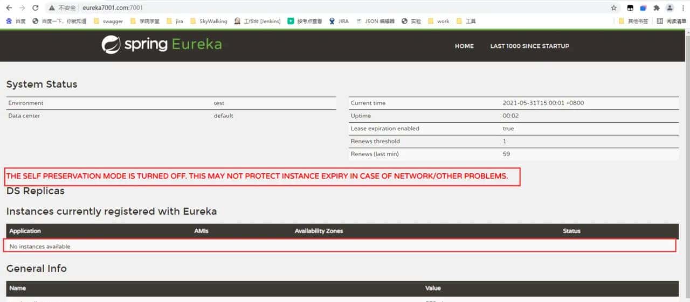This screenshot has height=302, width=690.
Task: Open the 其他书签 bookmarks folder
Action: (633, 22)
